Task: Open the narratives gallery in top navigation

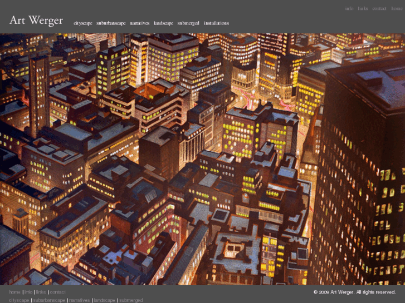Action: click(x=140, y=23)
